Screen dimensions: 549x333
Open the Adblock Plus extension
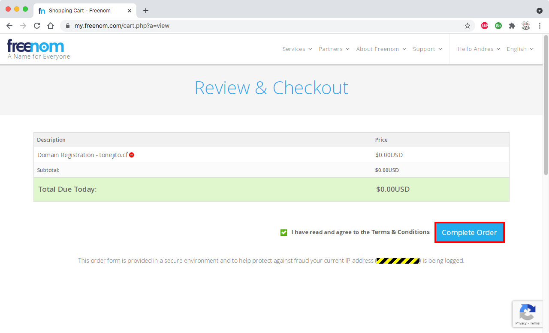pos(485,26)
